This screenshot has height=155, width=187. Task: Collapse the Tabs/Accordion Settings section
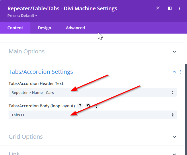pos(174,72)
